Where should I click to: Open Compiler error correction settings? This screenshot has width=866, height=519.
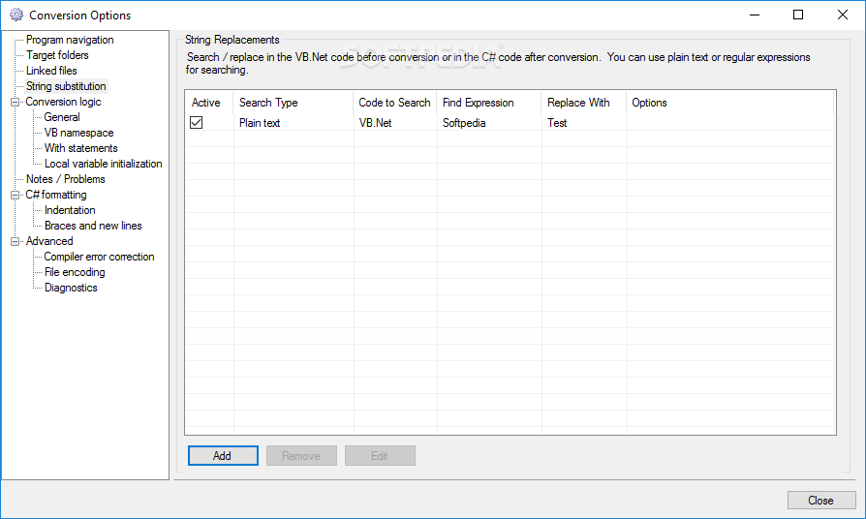coord(99,257)
